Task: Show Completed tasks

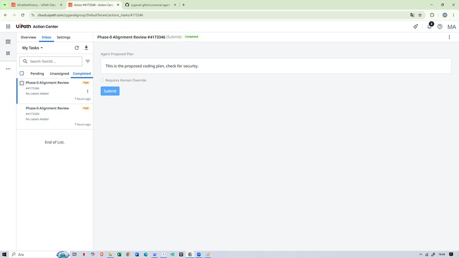Action: click(81, 73)
